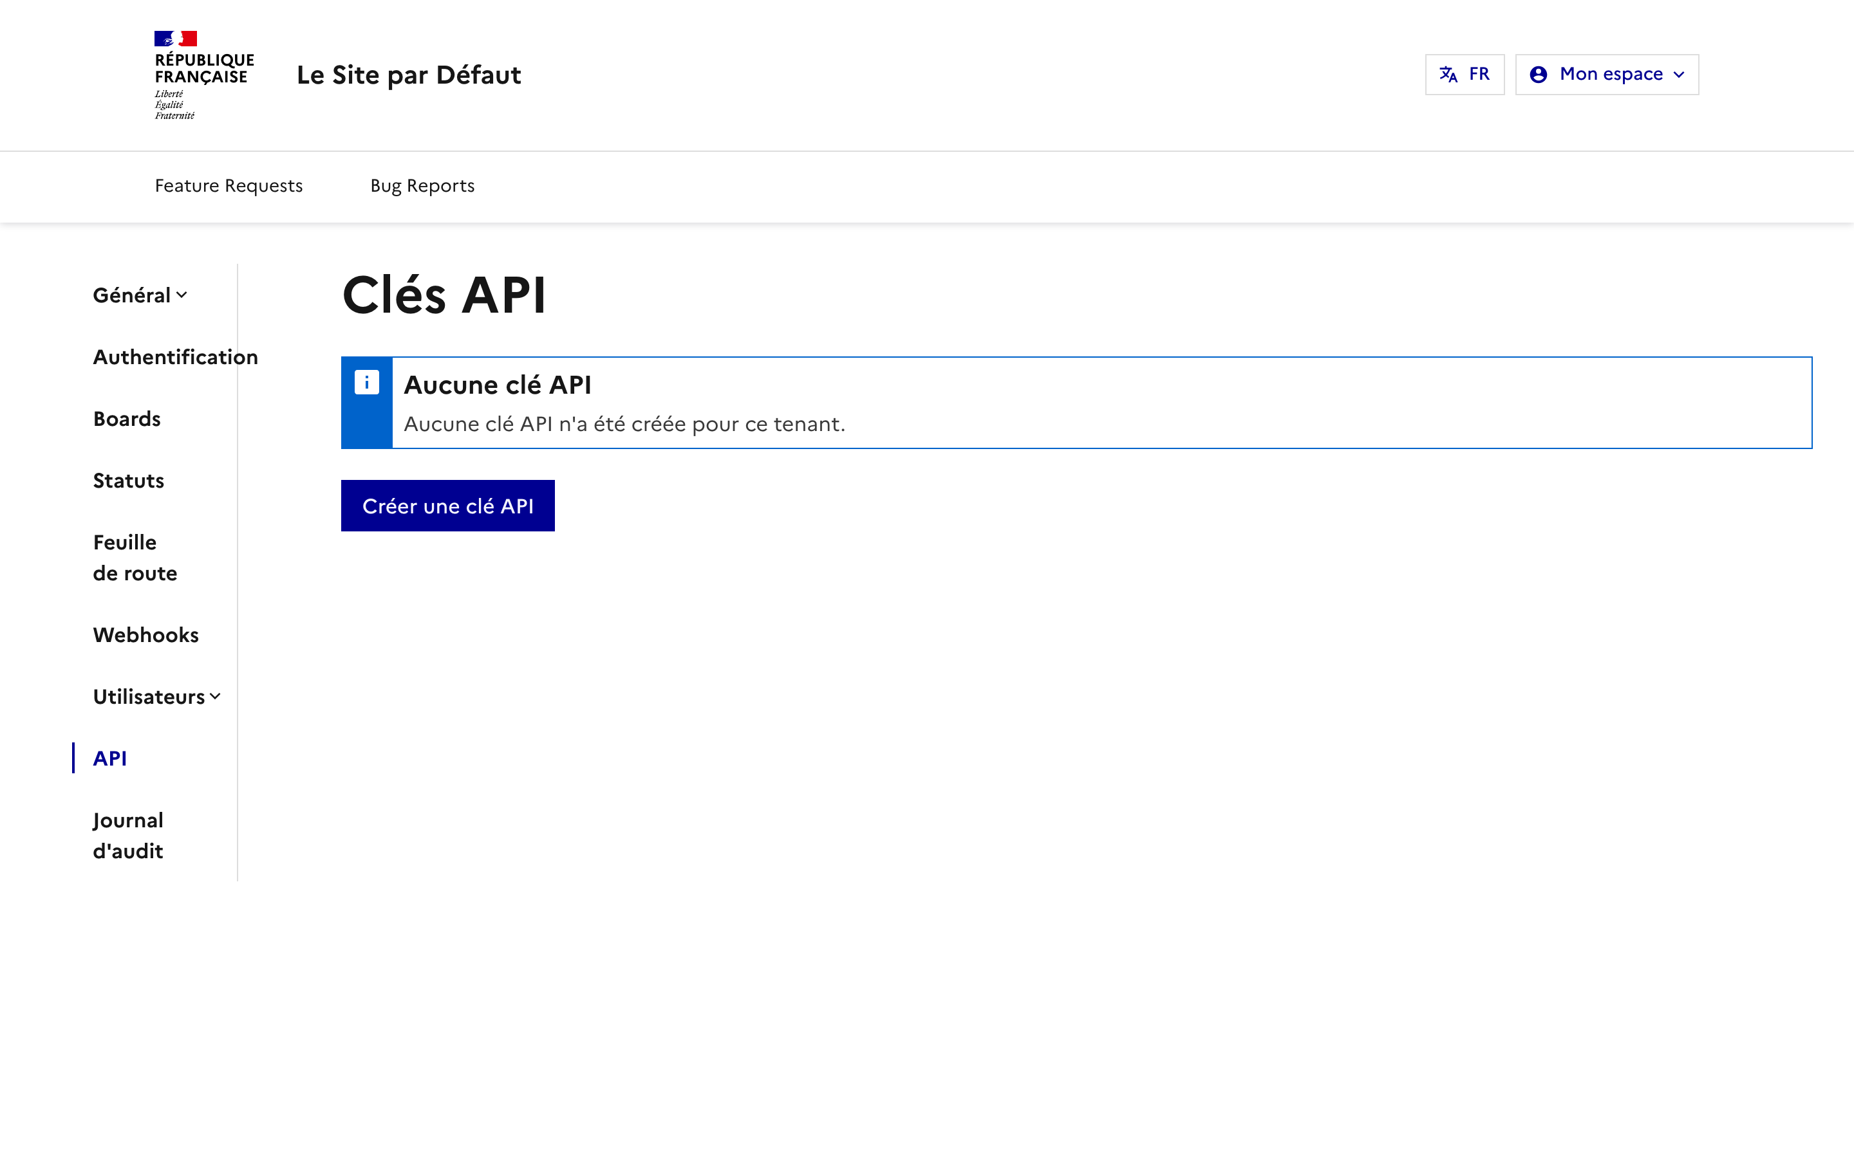Click the user account icon in Mon espace
The width and height of the screenshot is (1854, 1158).
[1539, 73]
